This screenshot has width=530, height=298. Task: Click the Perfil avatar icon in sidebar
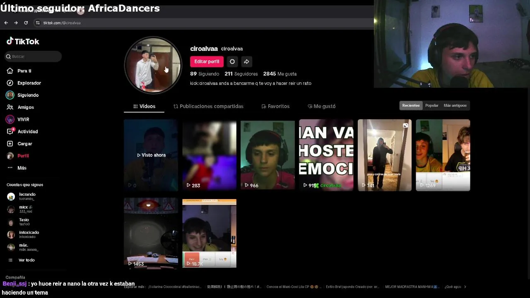[x=10, y=156]
